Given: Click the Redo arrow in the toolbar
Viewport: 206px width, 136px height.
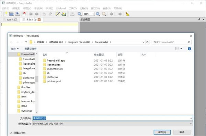Looking at the screenshot, I should (x=50, y=14).
